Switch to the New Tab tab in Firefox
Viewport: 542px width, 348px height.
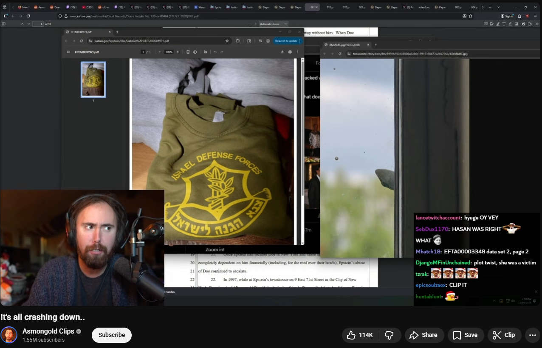(23, 7)
